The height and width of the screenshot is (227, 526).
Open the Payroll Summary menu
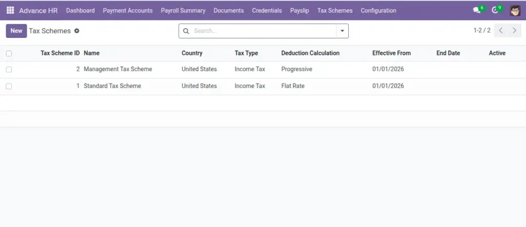(x=183, y=10)
